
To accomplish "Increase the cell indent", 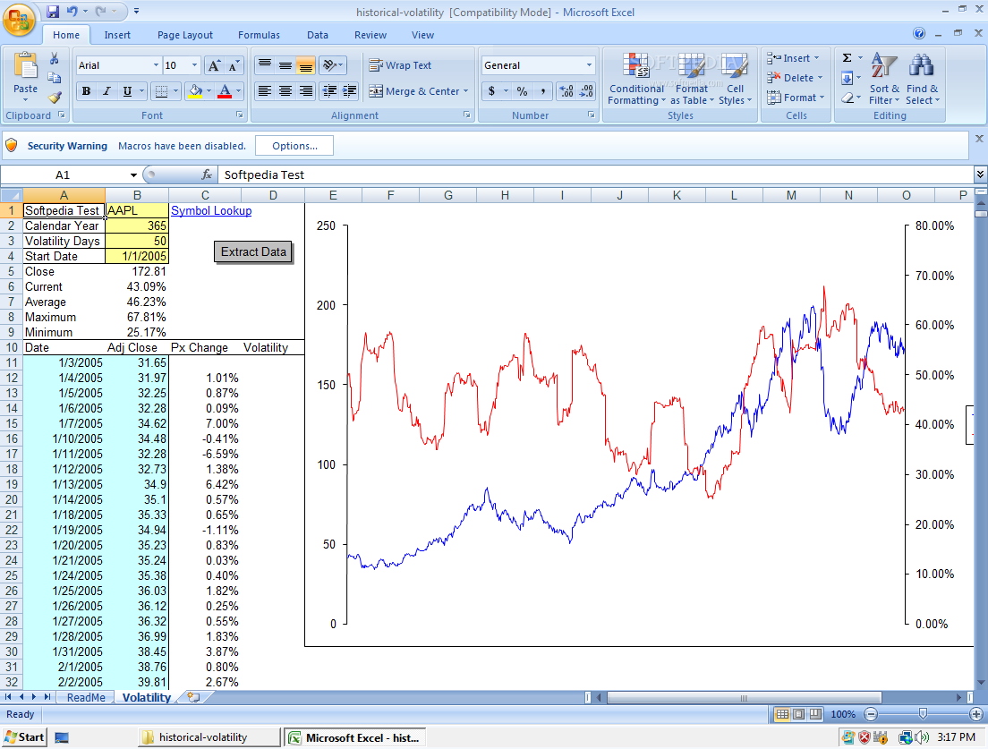I will 349,91.
